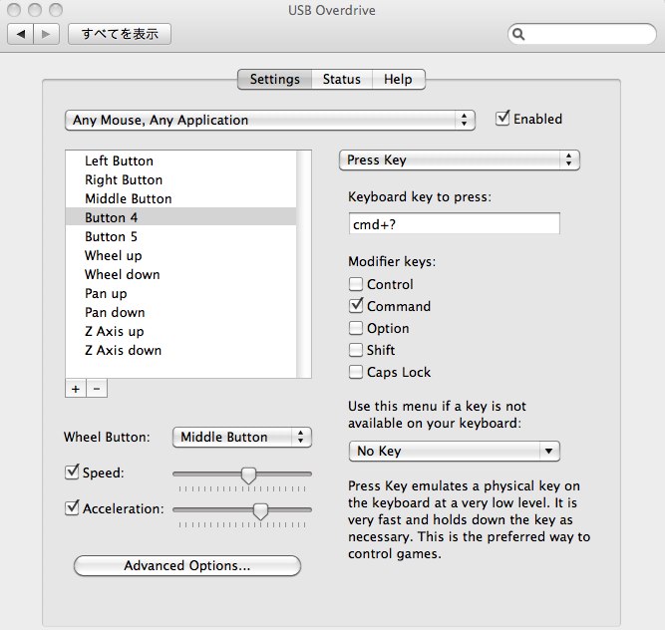The image size is (665, 630).
Task: Open the Wheel Button Middle Button dropdown
Action: [x=242, y=437]
